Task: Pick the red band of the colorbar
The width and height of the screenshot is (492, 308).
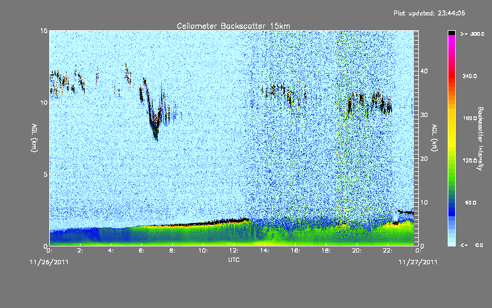Action: [x=451, y=77]
